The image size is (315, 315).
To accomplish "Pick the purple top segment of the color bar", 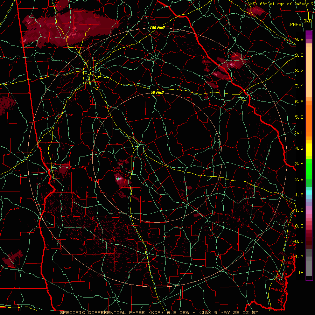I will (x=309, y=35).
